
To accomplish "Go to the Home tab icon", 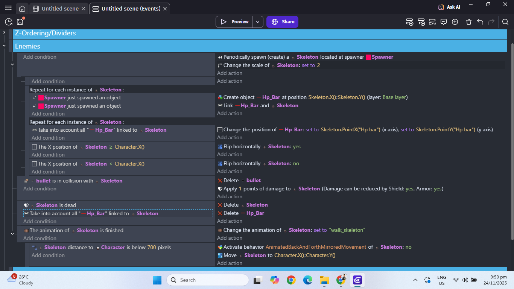I will [22, 9].
